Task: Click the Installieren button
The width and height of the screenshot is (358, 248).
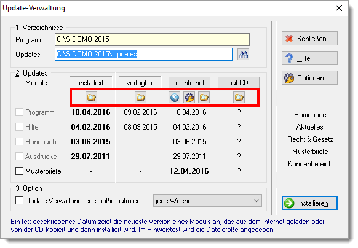Action: pyautogui.click(x=309, y=203)
